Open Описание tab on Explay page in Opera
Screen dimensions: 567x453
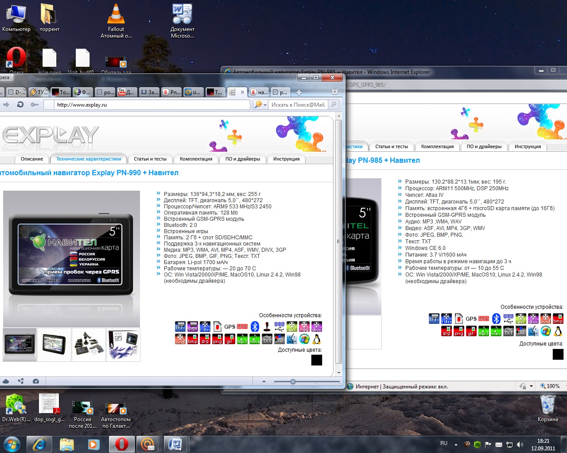click(x=32, y=159)
